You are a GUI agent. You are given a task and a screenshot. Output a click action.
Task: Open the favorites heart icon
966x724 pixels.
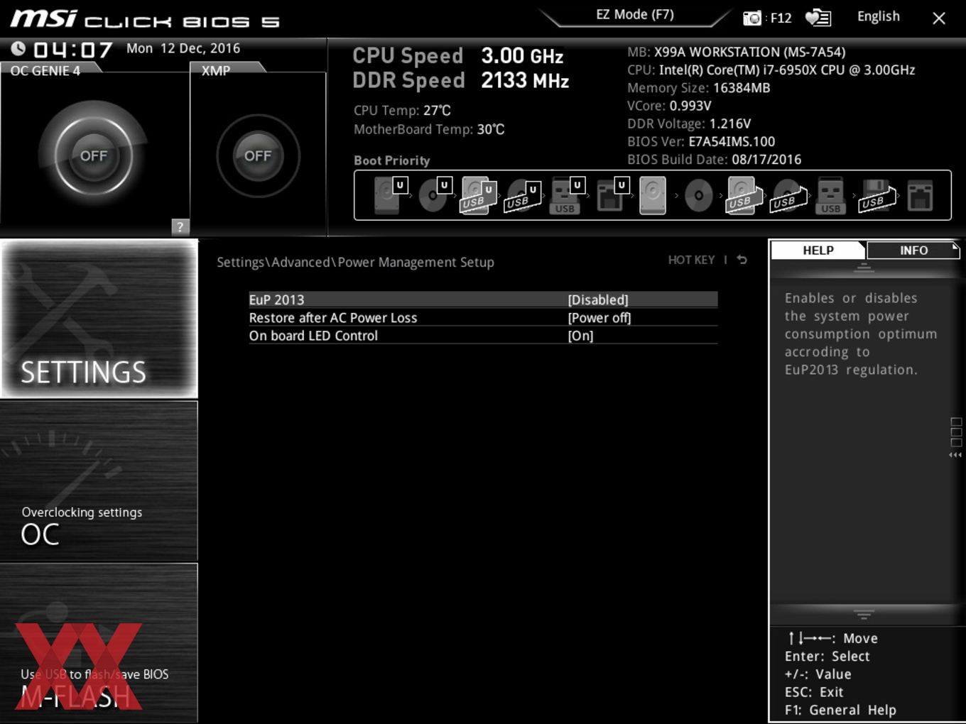[x=818, y=18]
